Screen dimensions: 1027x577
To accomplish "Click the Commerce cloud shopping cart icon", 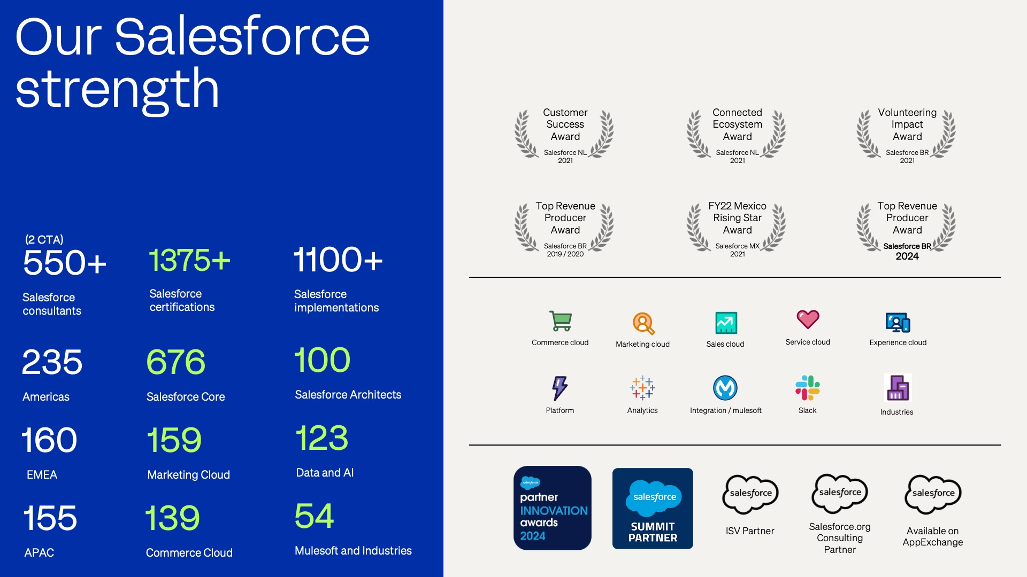I will pyautogui.click(x=561, y=321).
